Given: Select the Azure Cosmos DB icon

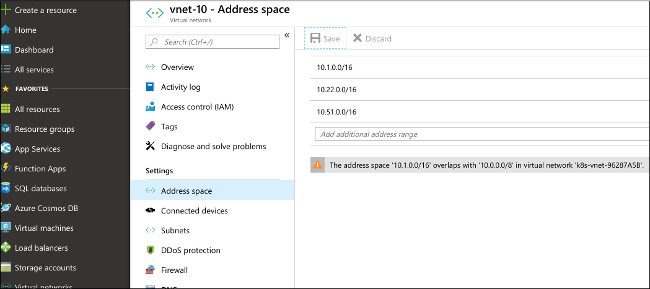Looking at the screenshot, I should click(x=6, y=208).
